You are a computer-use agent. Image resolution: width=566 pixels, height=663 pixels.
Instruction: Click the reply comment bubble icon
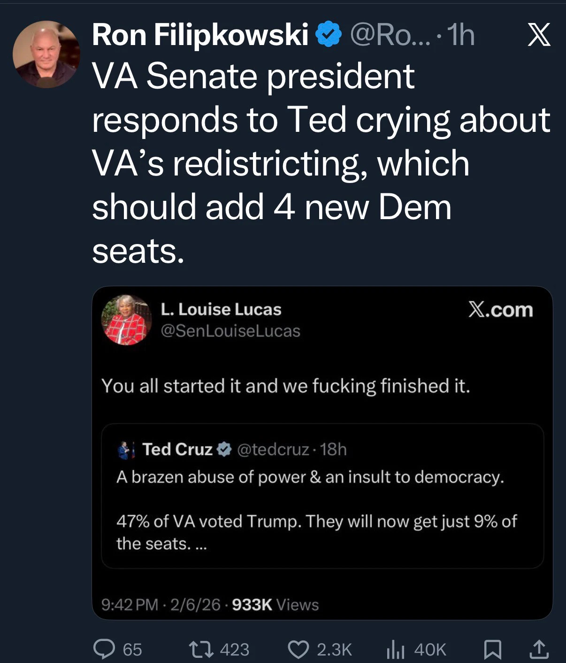pos(104,649)
